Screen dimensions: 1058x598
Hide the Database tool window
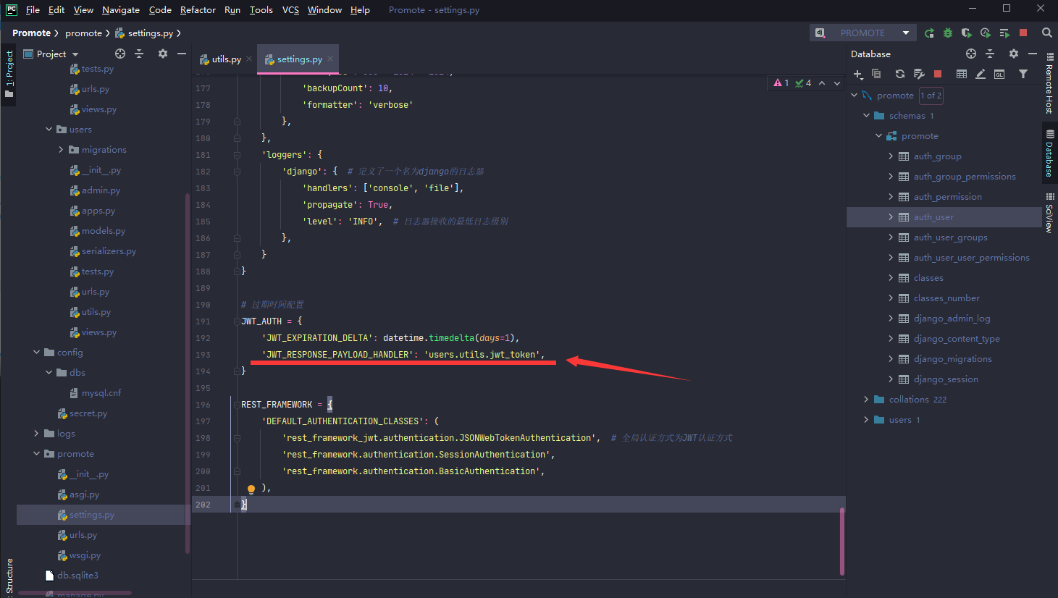click(1033, 54)
